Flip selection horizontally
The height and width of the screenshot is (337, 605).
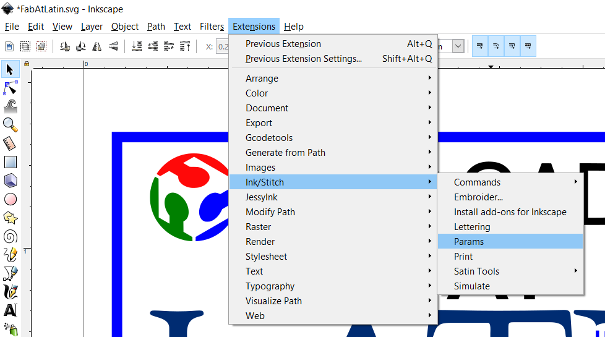pyautogui.click(x=97, y=46)
